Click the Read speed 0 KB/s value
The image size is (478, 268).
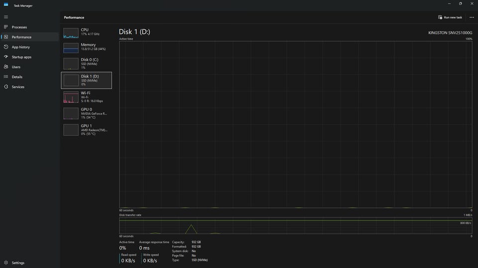coord(128,261)
